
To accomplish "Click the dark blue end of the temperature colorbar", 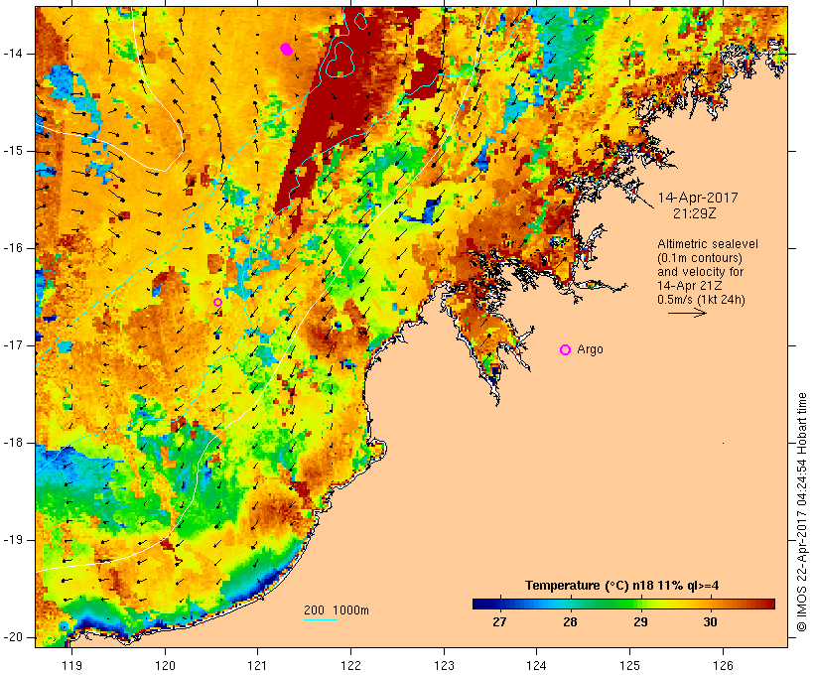I will click(480, 604).
